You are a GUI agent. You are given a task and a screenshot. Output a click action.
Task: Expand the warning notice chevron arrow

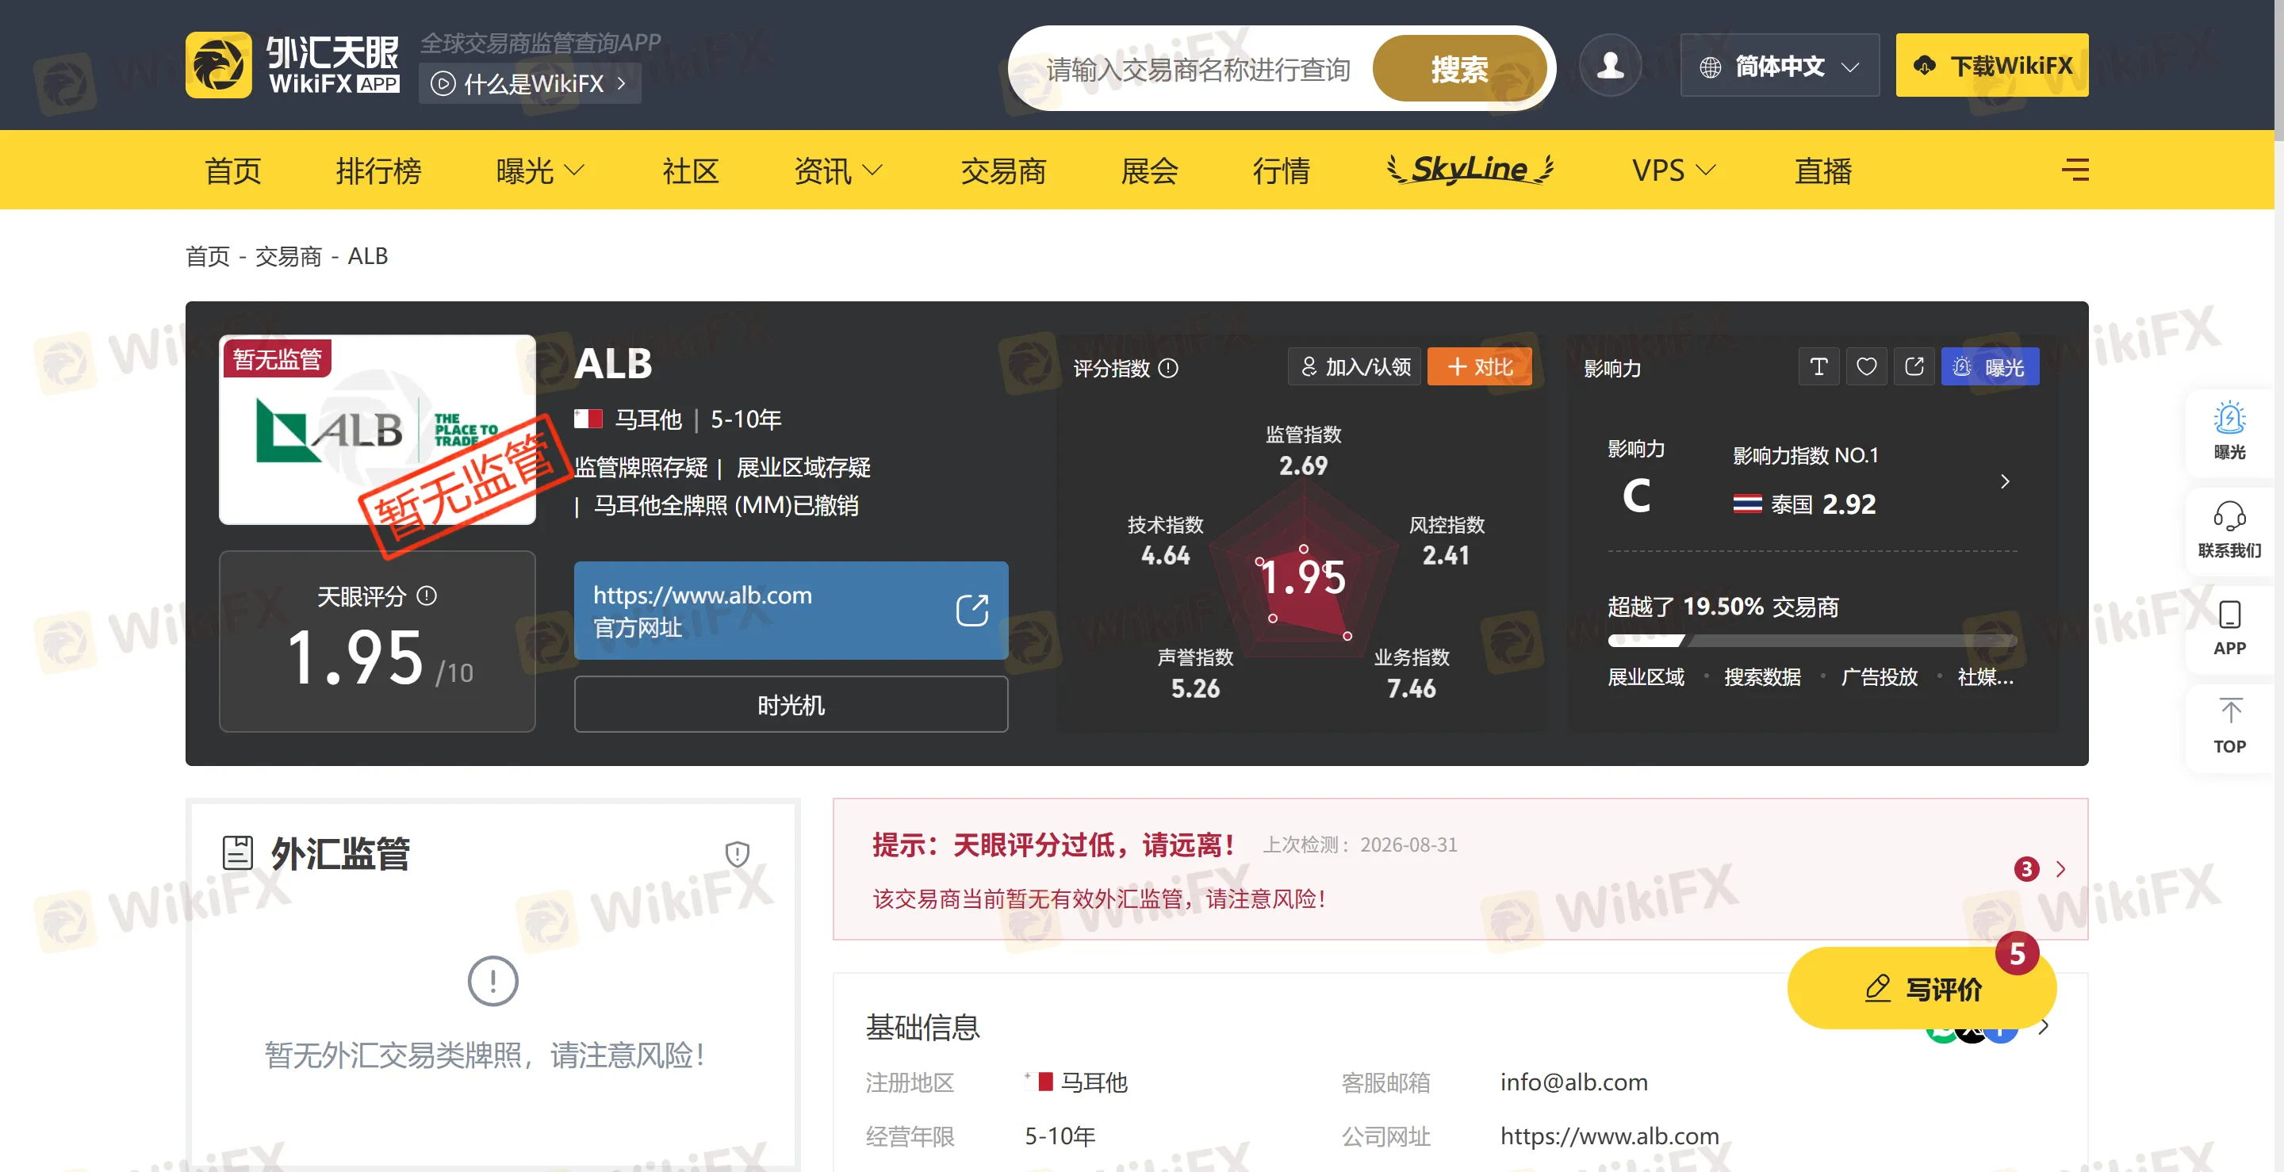2060,869
